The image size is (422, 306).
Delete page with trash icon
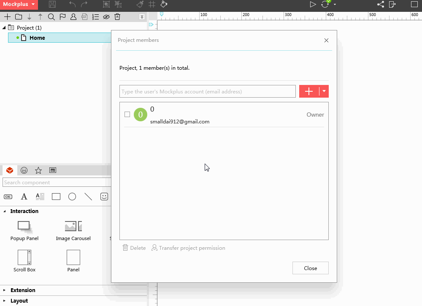pos(117,17)
